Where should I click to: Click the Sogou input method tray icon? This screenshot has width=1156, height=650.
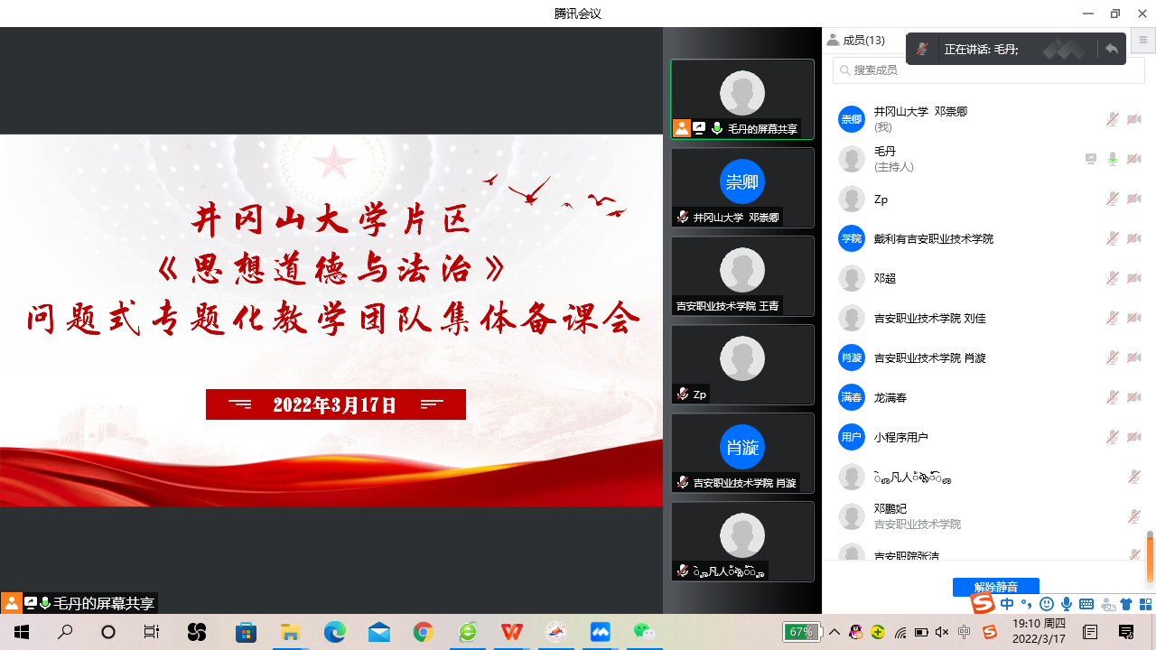[990, 632]
